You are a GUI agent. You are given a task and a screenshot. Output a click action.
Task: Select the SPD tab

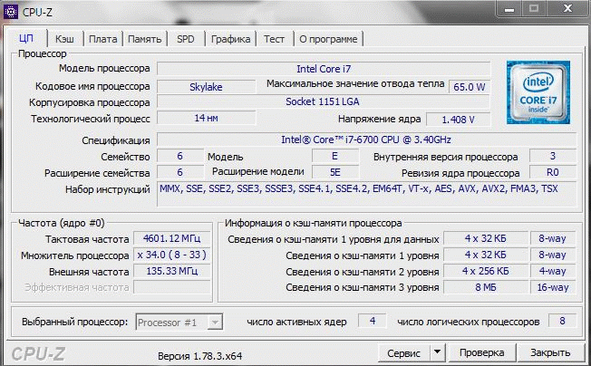click(x=186, y=39)
